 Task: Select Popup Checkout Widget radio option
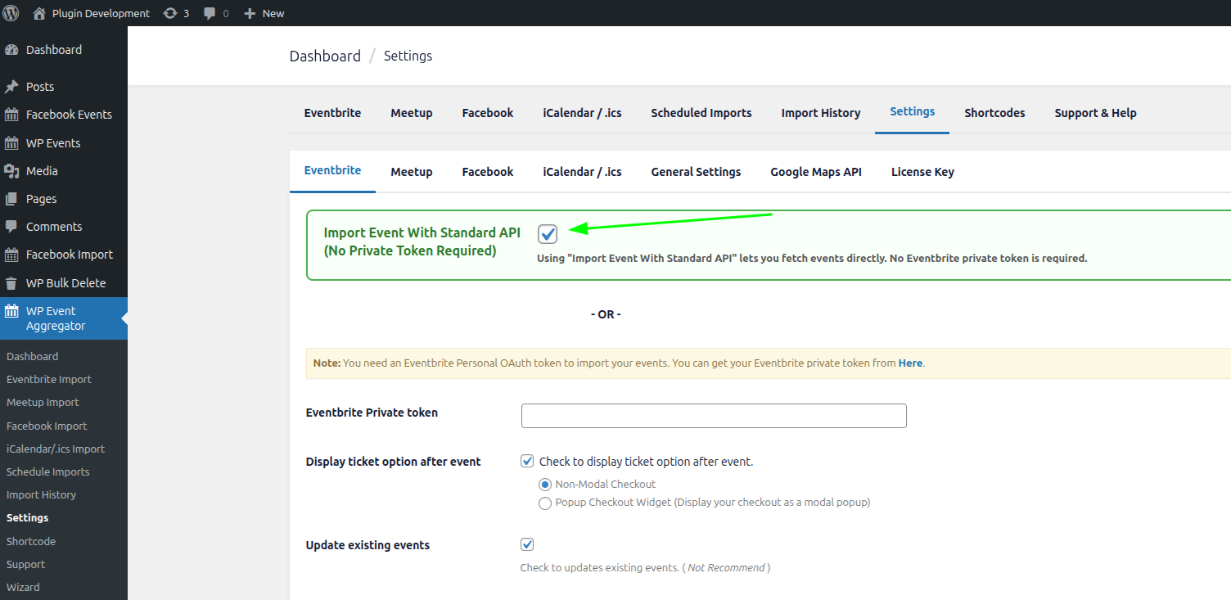pyautogui.click(x=545, y=503)
